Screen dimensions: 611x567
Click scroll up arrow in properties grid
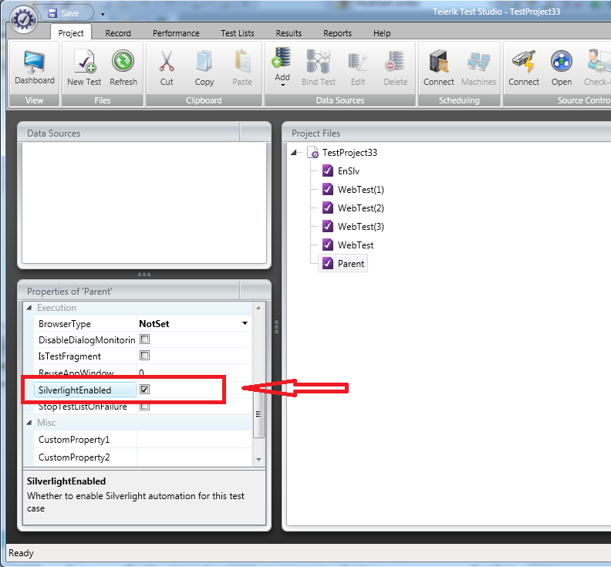pyautogui.click(x=258, y=308)
